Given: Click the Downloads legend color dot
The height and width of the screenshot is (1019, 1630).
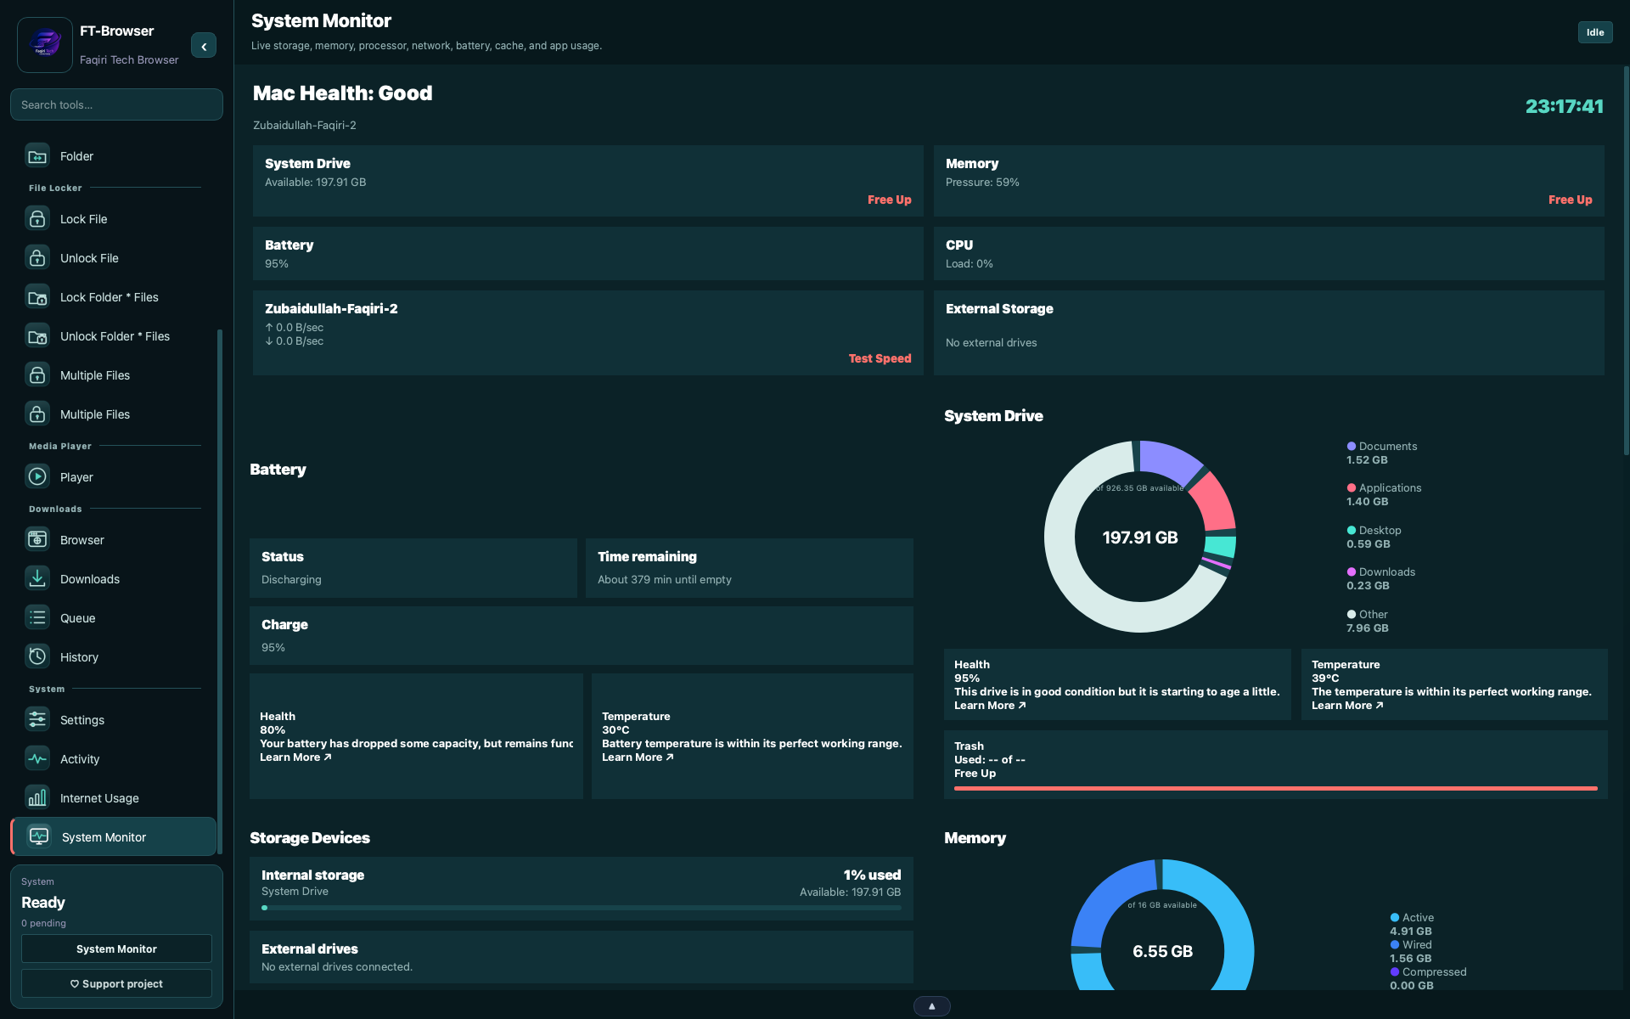Looking at the screenshot, I should [x=1351, y=572].
